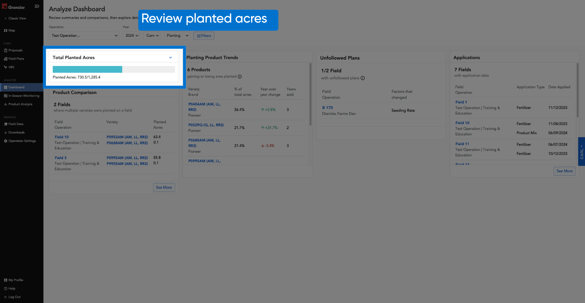Click the Applications panel scrollbar

click(x=577, y=90)
